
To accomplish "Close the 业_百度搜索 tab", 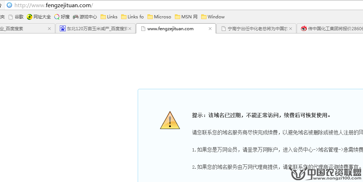I will [x=49, y=29].
